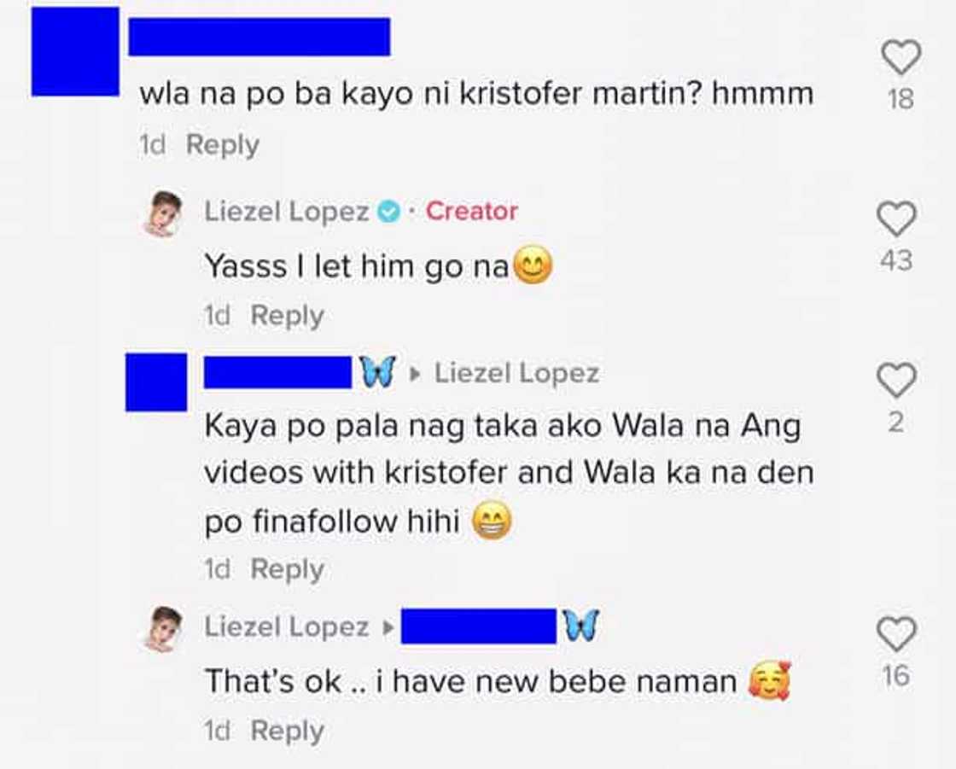
Task: Reply to the kristofer martin question comment
Action: [x=223, y=145]
